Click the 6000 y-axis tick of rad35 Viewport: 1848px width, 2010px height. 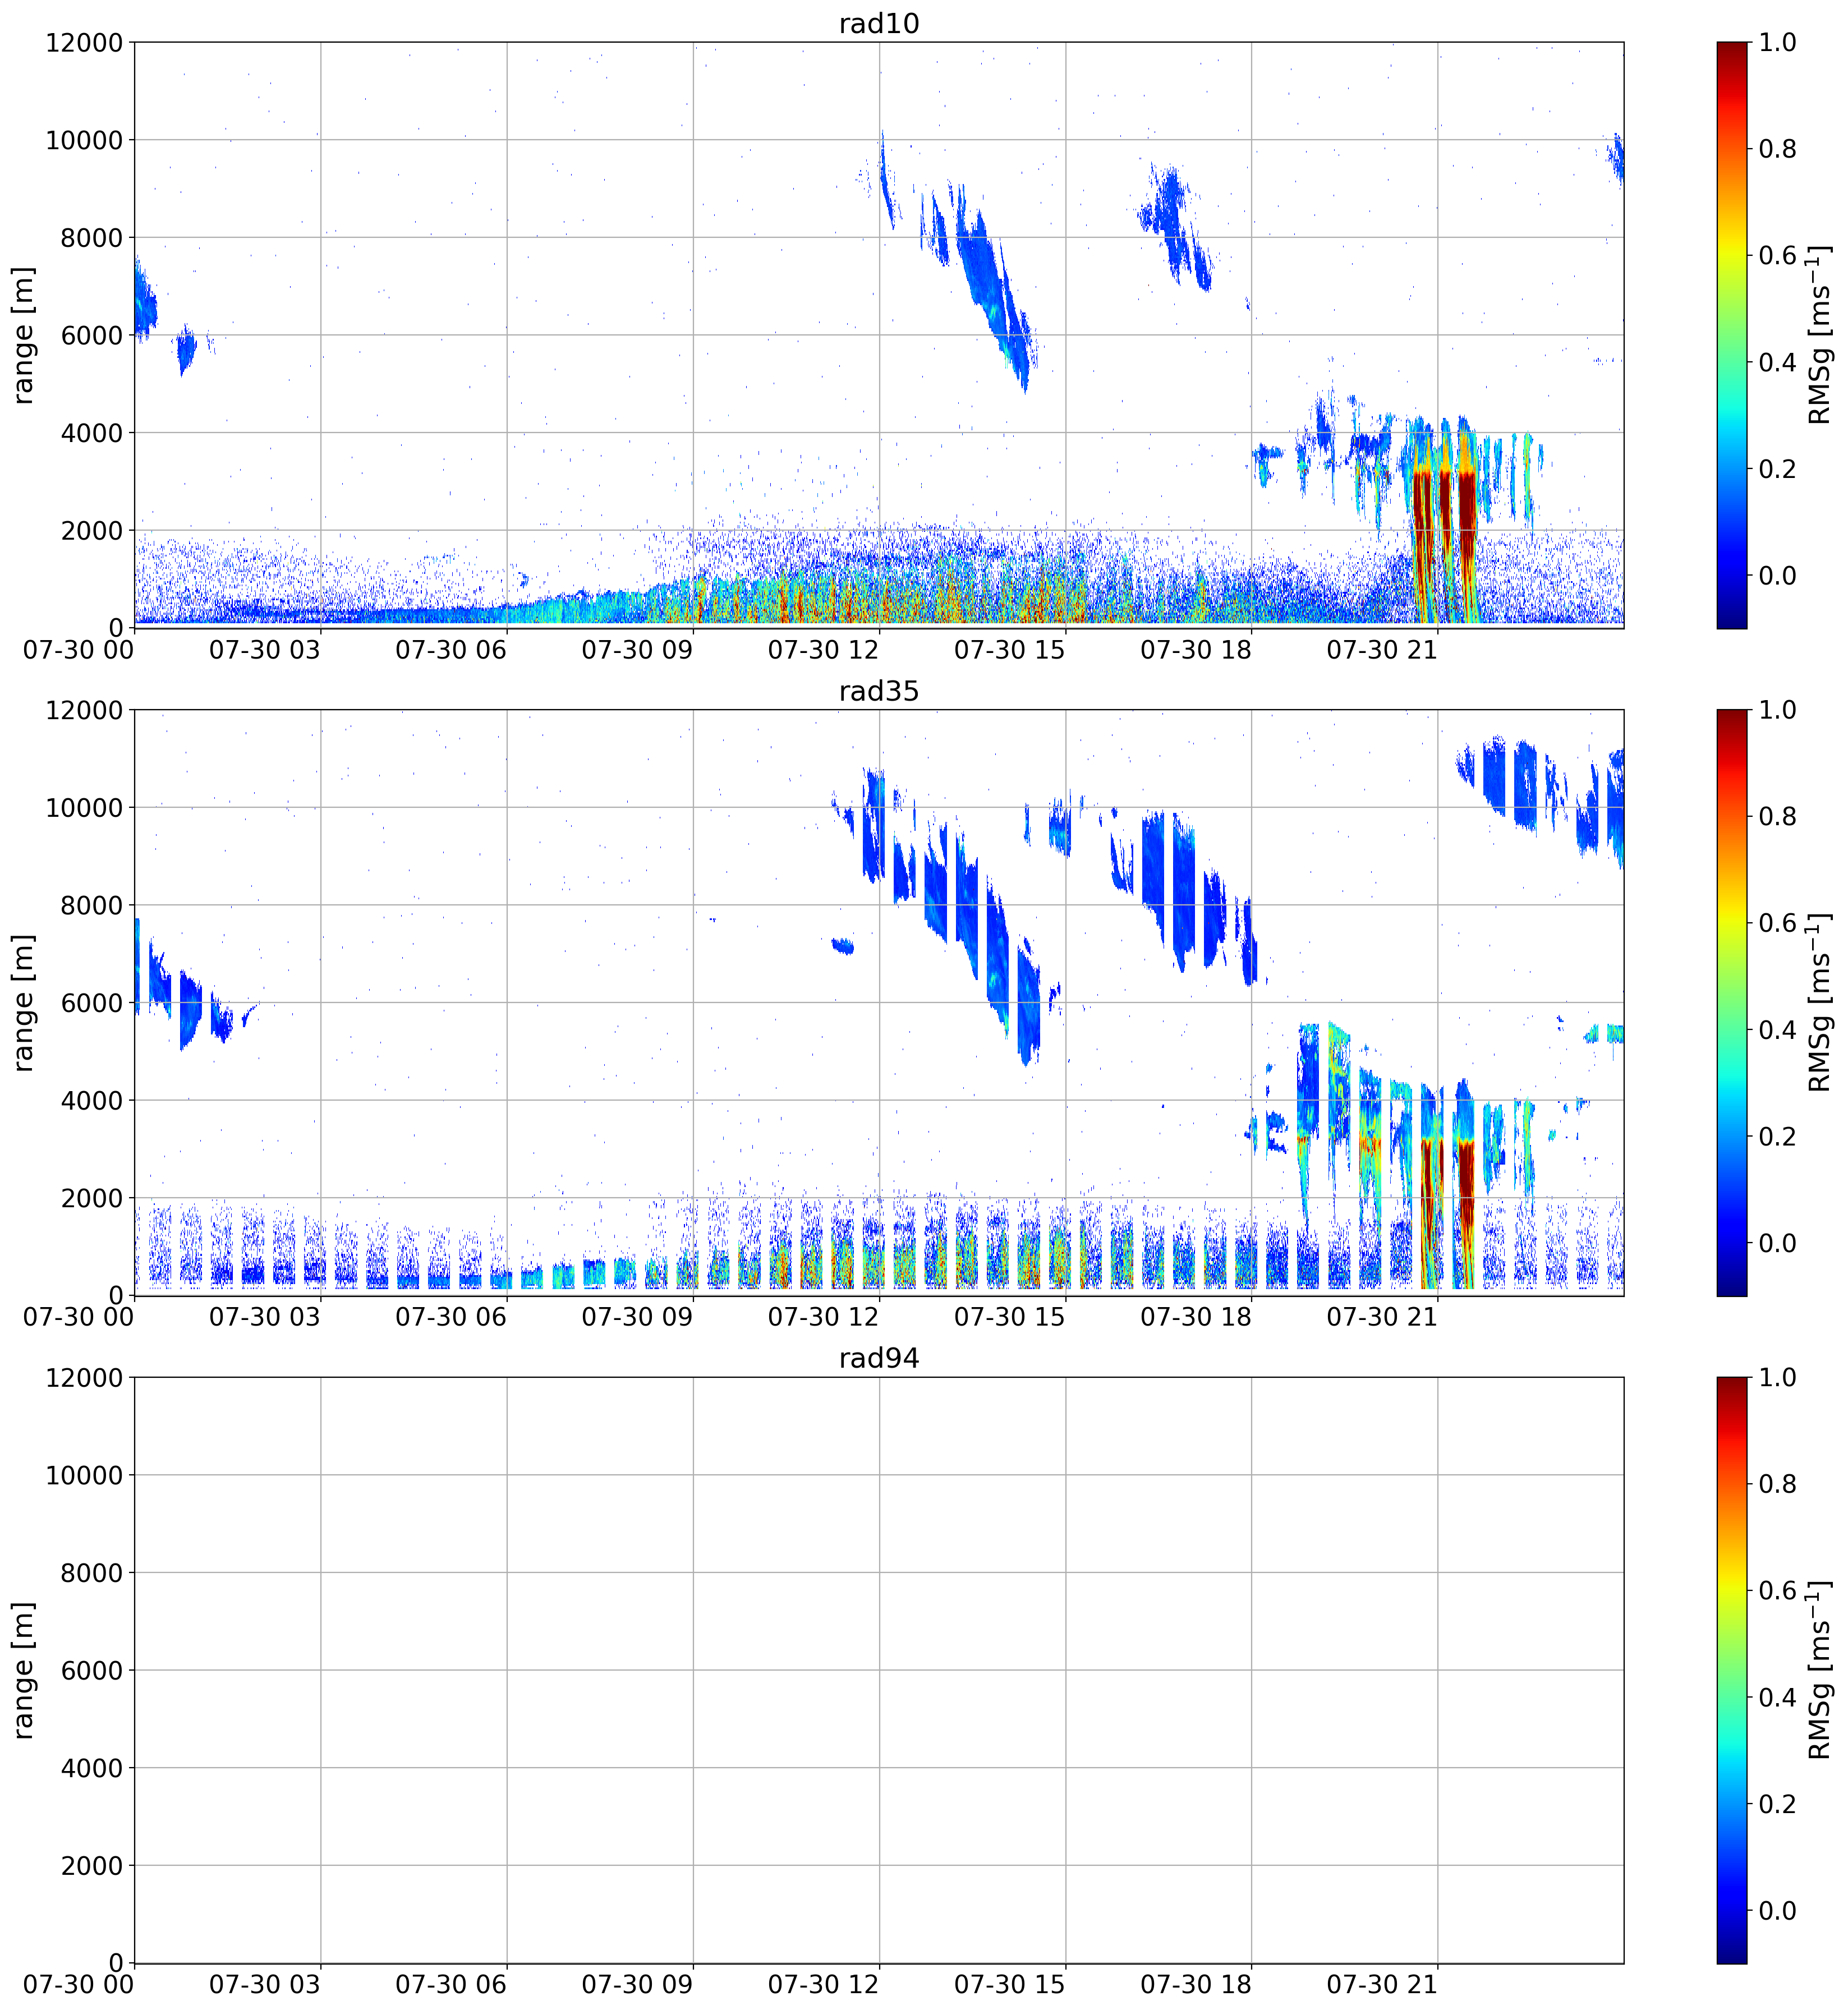tap(92, 1003)
